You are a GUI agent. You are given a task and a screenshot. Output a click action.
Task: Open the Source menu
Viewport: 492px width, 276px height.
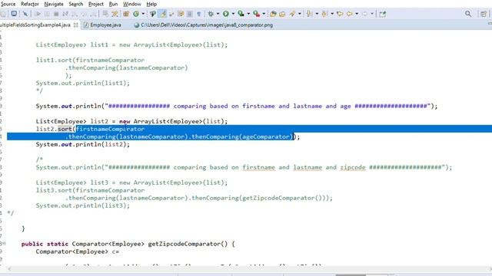click(x=8, y=4)
